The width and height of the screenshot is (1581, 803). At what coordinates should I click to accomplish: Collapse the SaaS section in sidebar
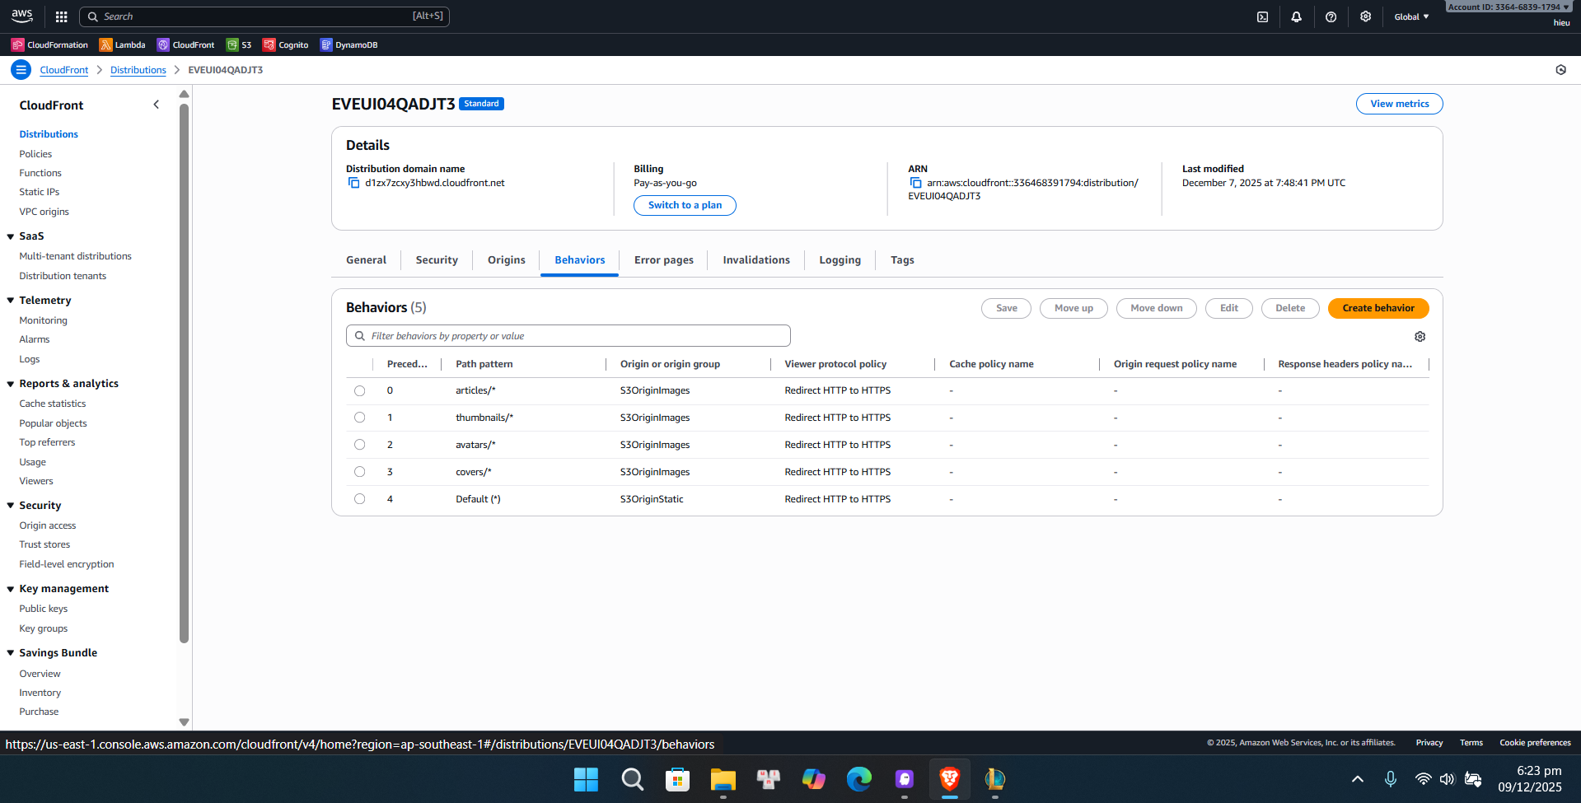pyautogui.click(x=10, y=236)
